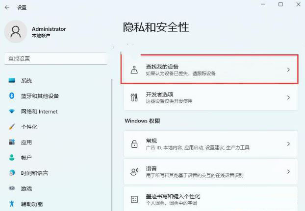Click the person icon beside 帐户
Viewport: 305px width, 211px height.
(x=12, y=158)
